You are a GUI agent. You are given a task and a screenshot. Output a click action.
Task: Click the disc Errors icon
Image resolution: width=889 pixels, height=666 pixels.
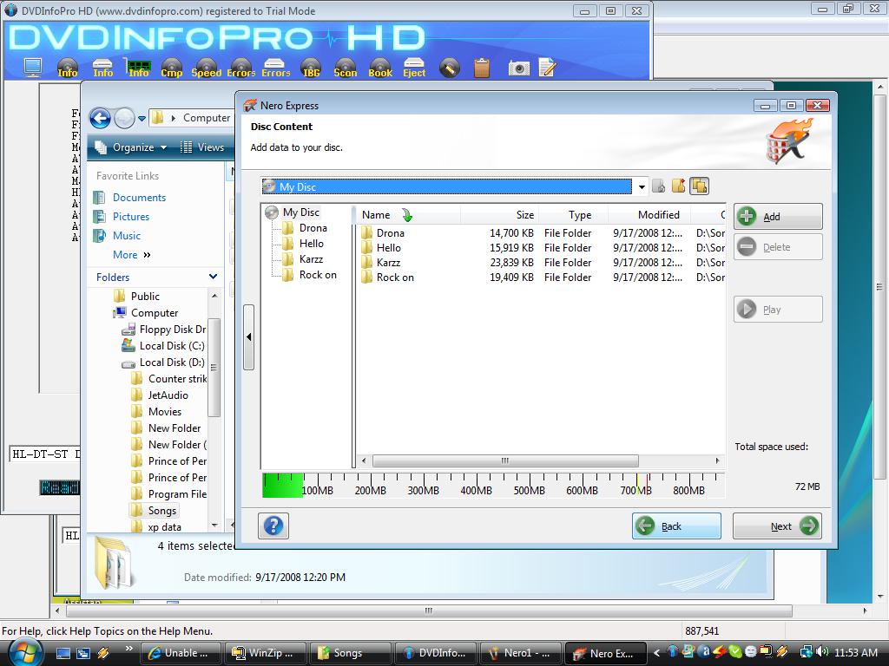(241, 68)
